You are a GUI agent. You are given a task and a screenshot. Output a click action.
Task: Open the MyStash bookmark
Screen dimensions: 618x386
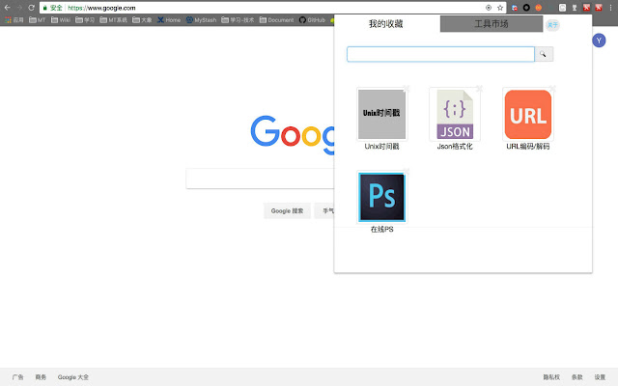coord(202,19)
